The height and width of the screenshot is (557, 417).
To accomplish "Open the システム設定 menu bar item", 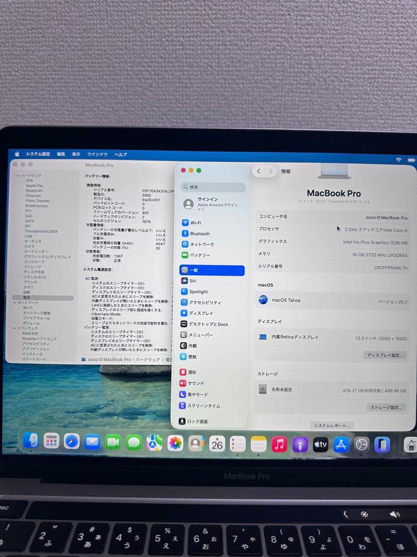I will coord(38,154).
